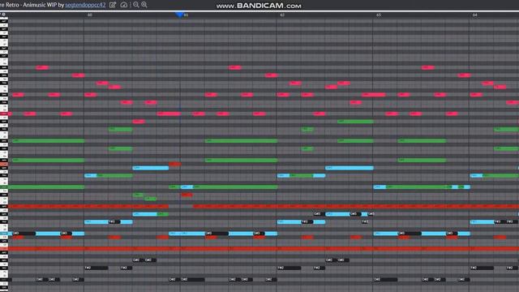Select the long red note spanning the bottom
Screen dimensions: 519x292
pos(264,249)
